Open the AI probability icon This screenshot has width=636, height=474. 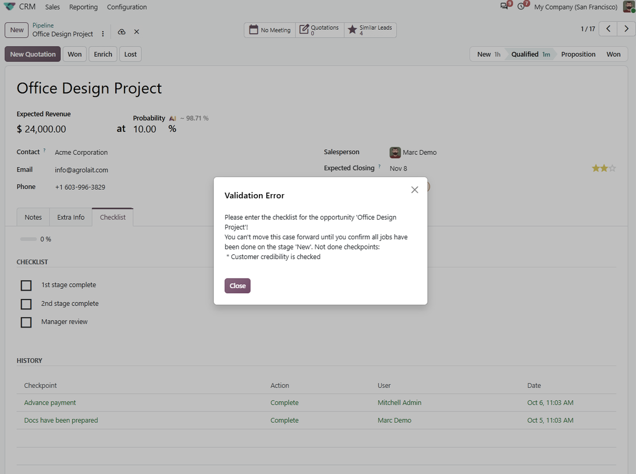coord(172,118)
